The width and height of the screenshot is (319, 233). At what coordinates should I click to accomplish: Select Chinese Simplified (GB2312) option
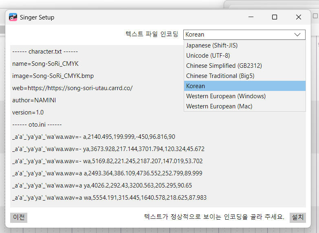pos(224,66)
